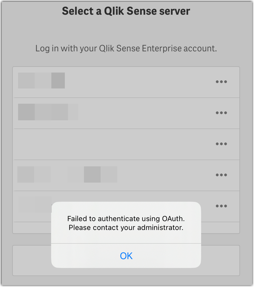Open options for the second server entry

click(x=221, y=113)
